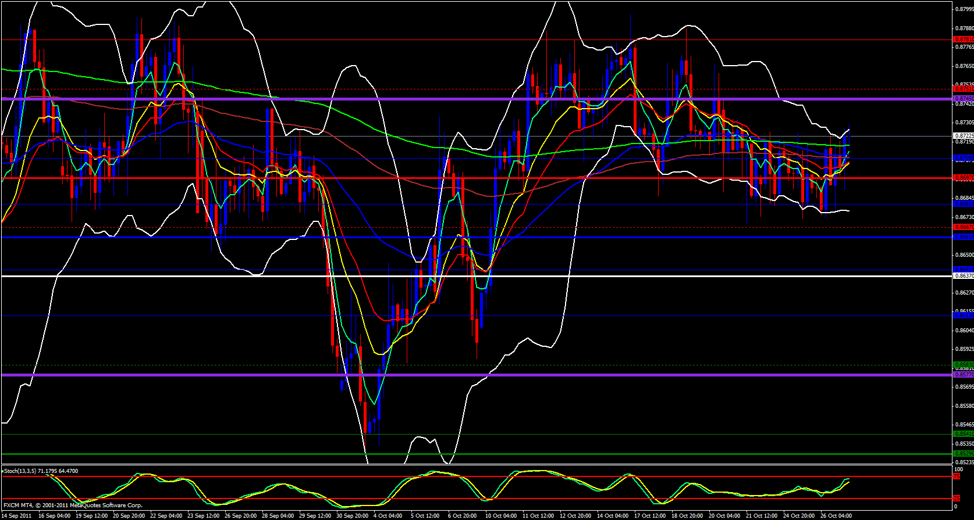
Task: Select the white 0.8637 price level label
Action: point(963,276)
